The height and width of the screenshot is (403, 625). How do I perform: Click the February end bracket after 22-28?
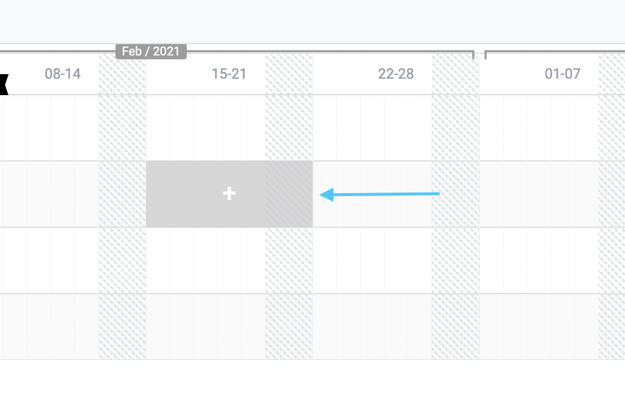(x=473, y=54)
